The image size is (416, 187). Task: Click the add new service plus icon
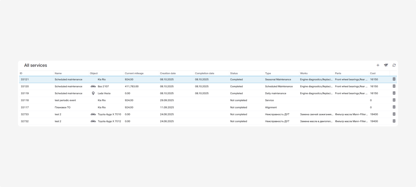pos(378,65)
